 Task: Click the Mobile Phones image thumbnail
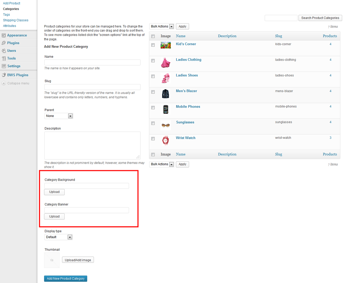click(x=165, y=109)
